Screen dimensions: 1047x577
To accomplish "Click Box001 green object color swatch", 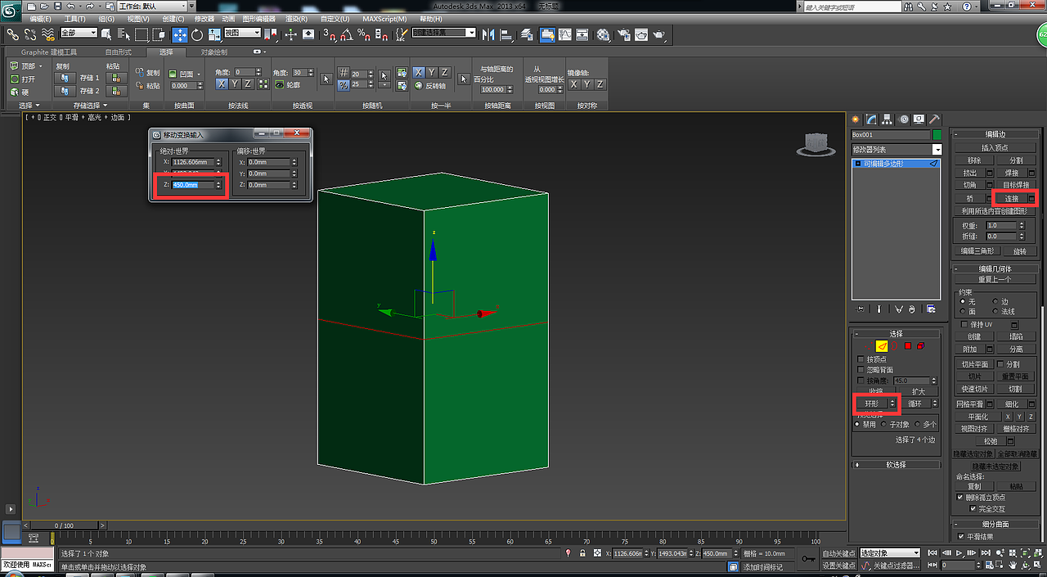I will click(x=937, y=134).
